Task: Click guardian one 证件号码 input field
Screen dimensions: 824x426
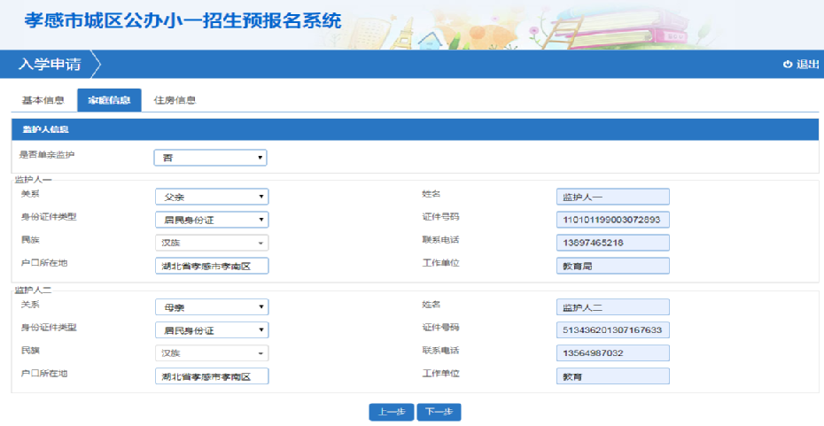Action: 612,220
